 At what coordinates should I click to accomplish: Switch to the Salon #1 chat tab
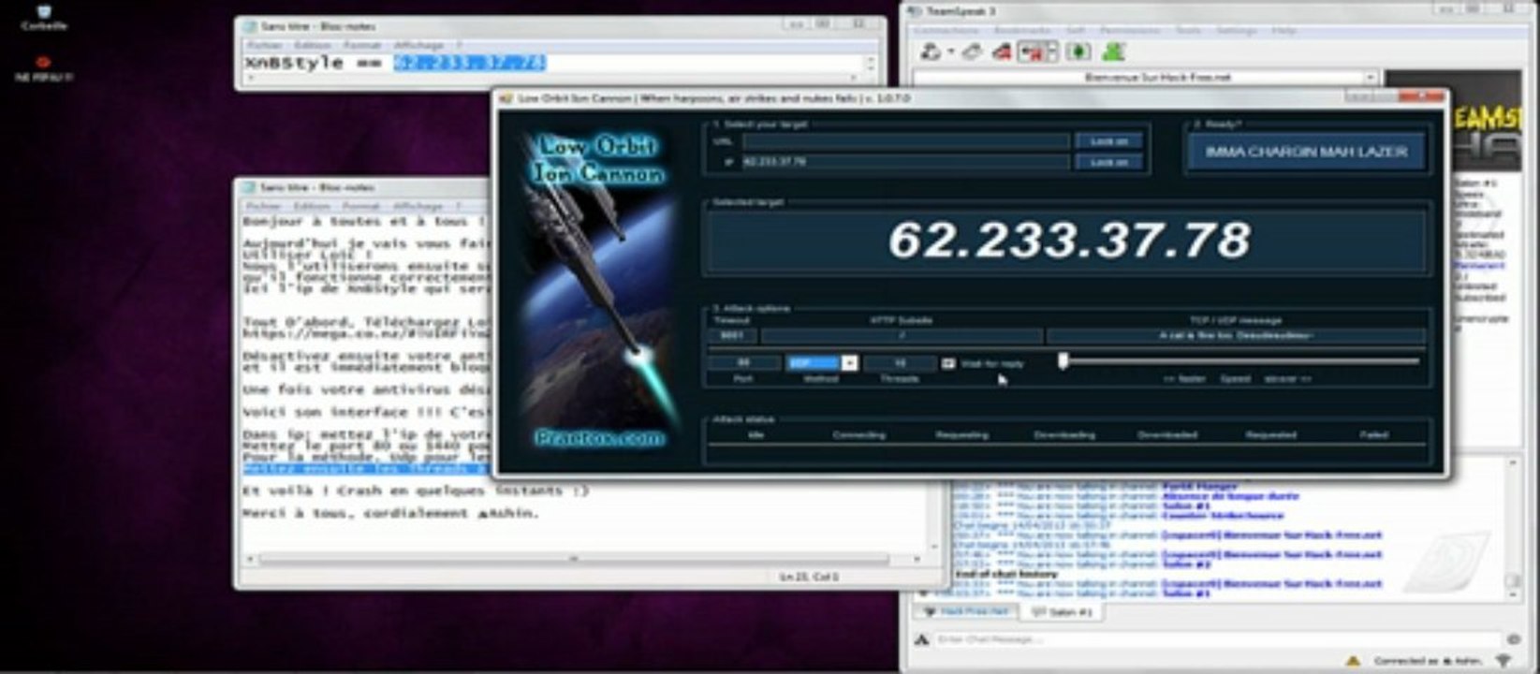point(1062,611)
